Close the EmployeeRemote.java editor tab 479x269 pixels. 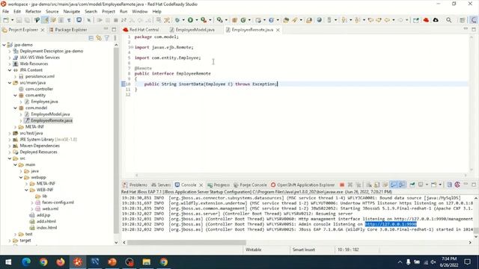(278, 30)
